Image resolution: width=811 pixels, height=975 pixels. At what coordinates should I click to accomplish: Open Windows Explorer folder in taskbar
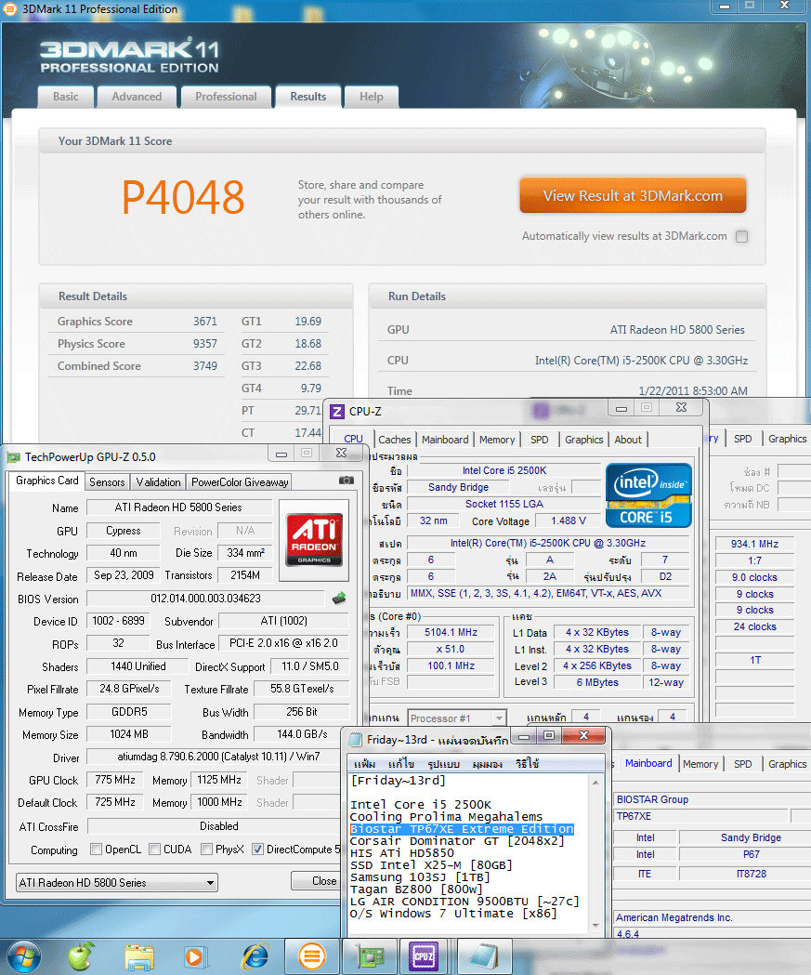[139, 957]
